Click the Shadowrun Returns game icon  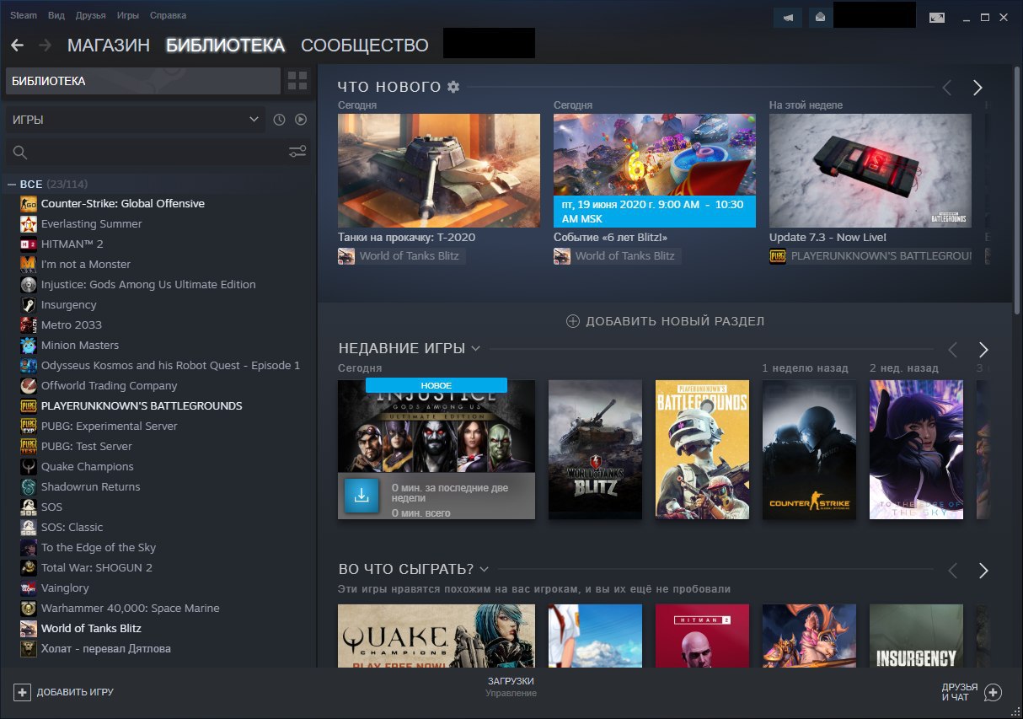click(x=28, y=487)
